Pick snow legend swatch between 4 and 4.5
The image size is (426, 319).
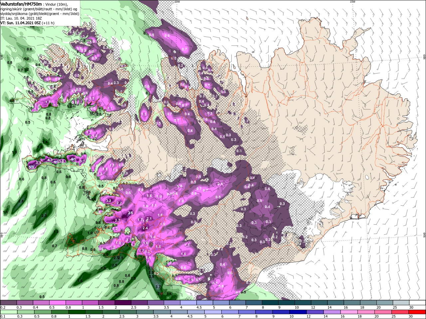pos(188,302)
